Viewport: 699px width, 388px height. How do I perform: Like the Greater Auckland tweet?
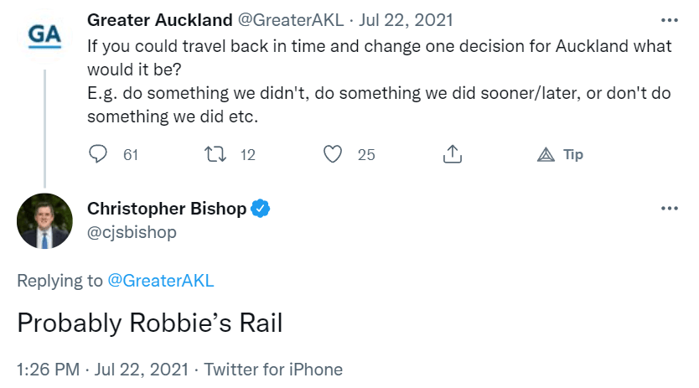point(334,154)
